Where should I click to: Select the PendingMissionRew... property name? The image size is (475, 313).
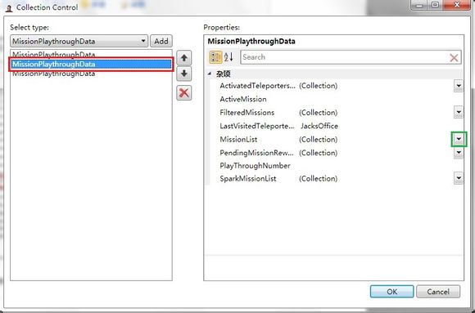(x=256, y=153)
